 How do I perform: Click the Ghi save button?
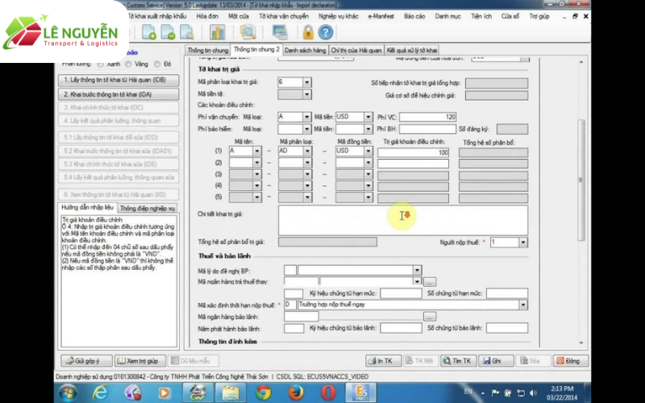[496, 360]
